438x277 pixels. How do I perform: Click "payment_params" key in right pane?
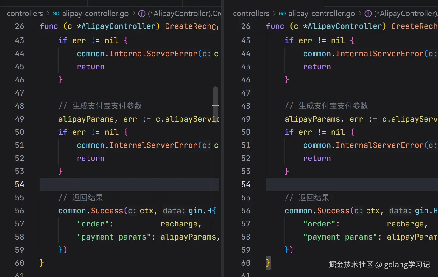(x=340, y=237)
